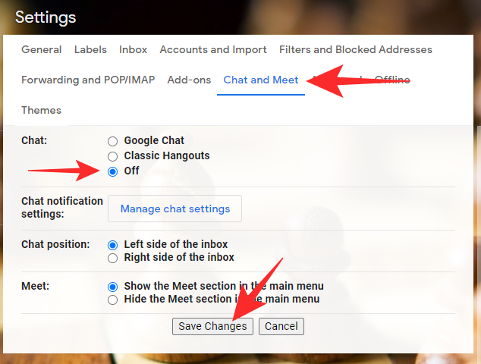Turn chat Off radio button
Image resolution: width=481 pixels, height=364 pixels.
(113, 171)
